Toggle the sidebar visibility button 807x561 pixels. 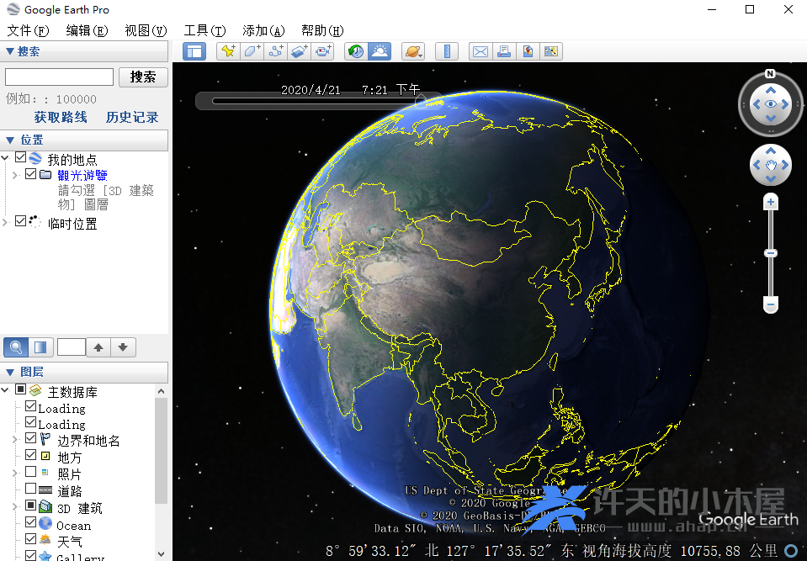194,51
